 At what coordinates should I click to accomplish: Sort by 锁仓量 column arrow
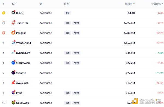(x=134, y=4)
